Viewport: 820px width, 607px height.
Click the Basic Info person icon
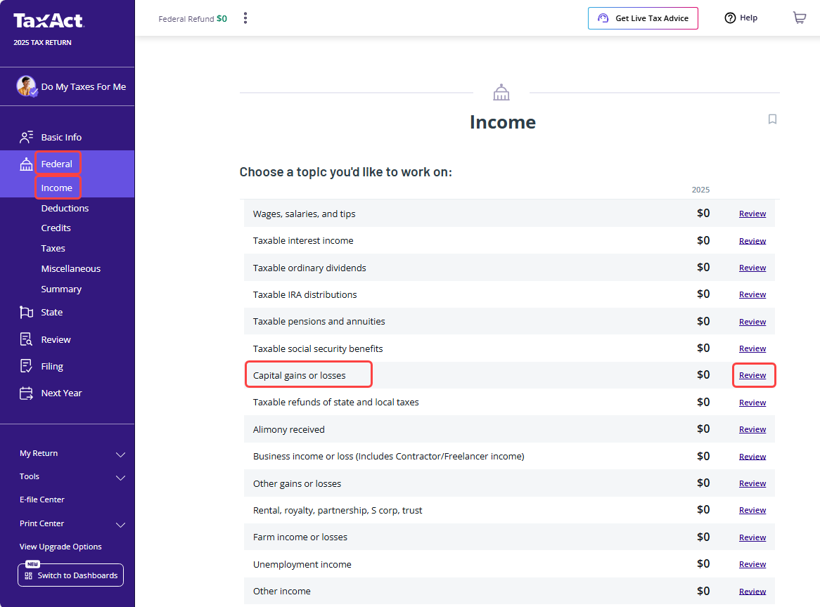tap(26, 137)
